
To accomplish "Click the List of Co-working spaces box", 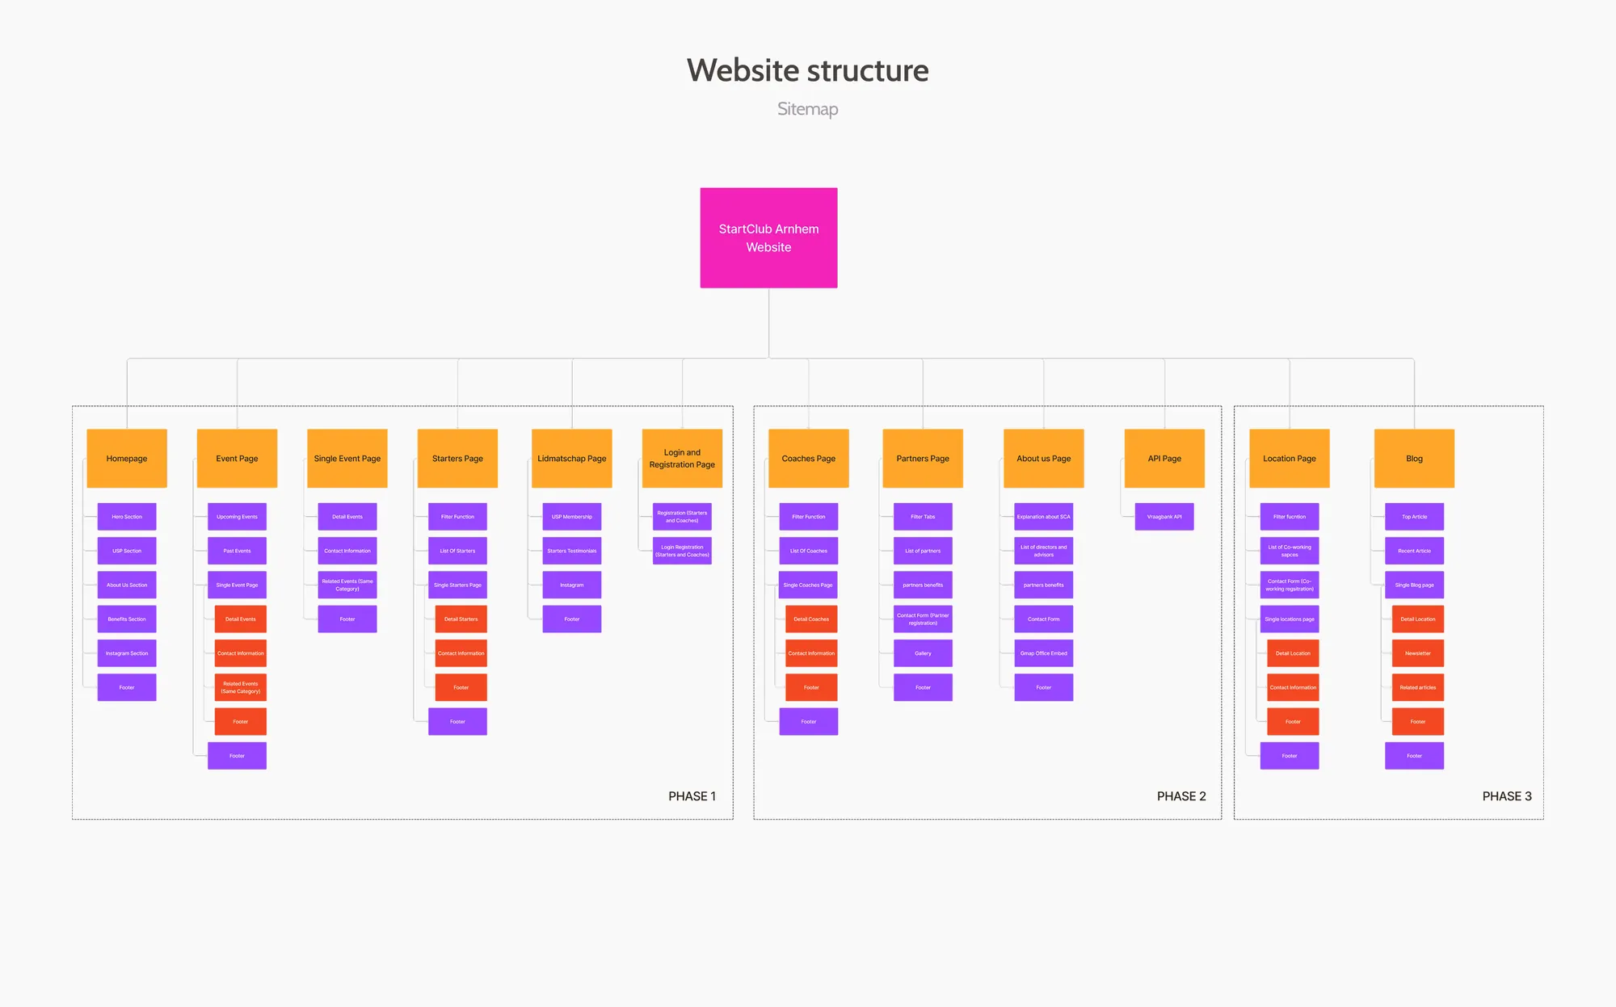I will tap(1290, 551).
